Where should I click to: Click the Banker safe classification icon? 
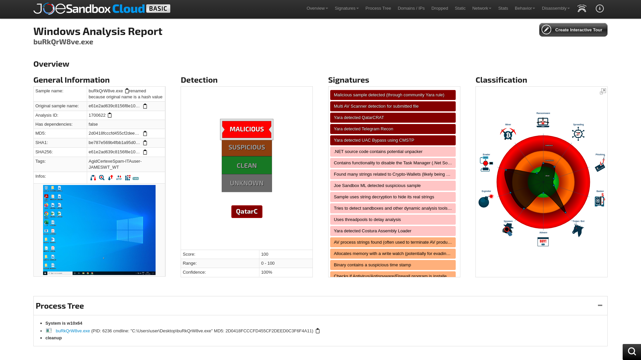point(600,200)
